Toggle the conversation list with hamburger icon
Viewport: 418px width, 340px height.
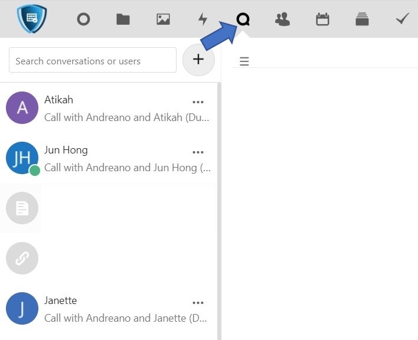(244, 61)
